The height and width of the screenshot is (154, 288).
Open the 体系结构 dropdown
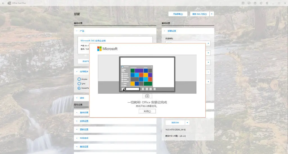click(208, 43)
